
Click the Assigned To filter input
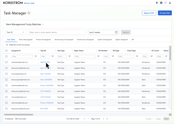[x=22, y=56]
